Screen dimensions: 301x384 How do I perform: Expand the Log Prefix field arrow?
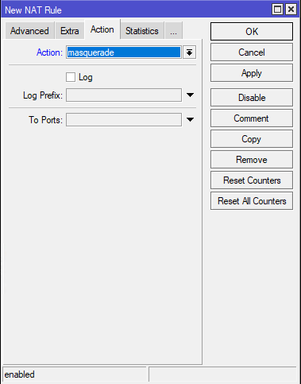tap(190, 95)
